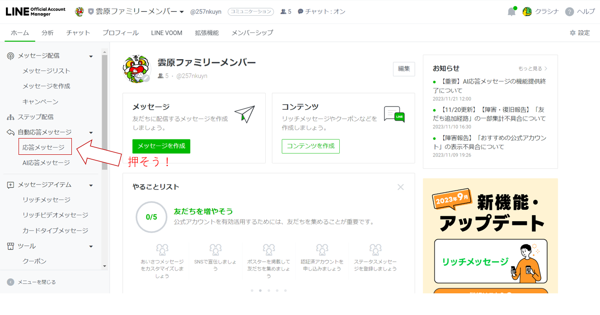The width and height of the screenshot is (600, 315).
Task: Open クーポン in sidebar
Action: click(35, 261)
